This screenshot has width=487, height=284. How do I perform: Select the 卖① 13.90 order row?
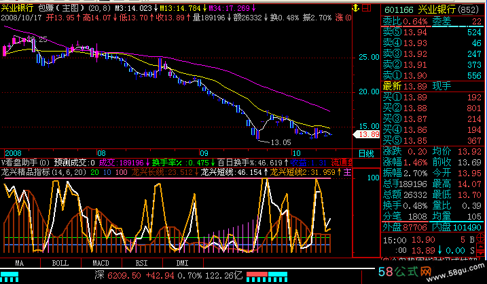tap(432, 76)
